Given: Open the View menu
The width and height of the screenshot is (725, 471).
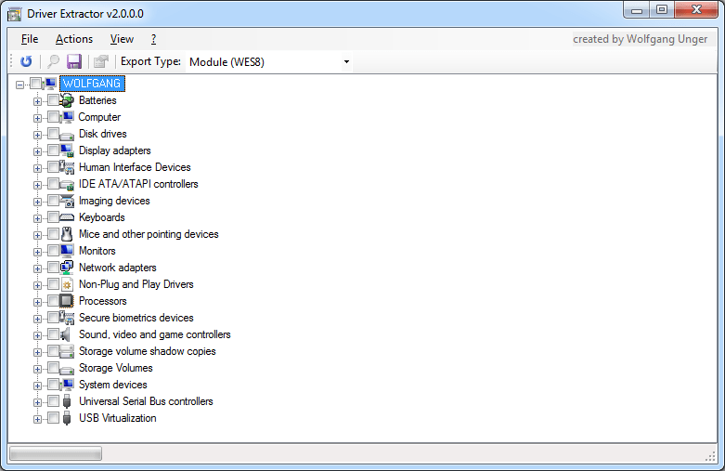Looking at the screenshot, I should click(122, 39).
